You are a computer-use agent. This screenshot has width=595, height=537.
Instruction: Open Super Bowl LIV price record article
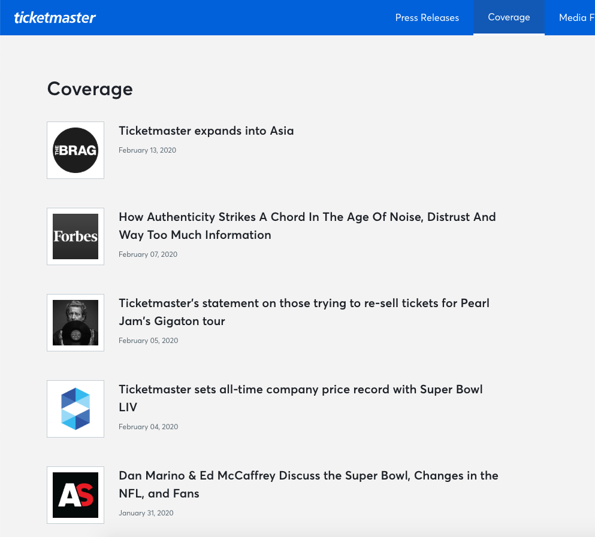coord(300,398)
